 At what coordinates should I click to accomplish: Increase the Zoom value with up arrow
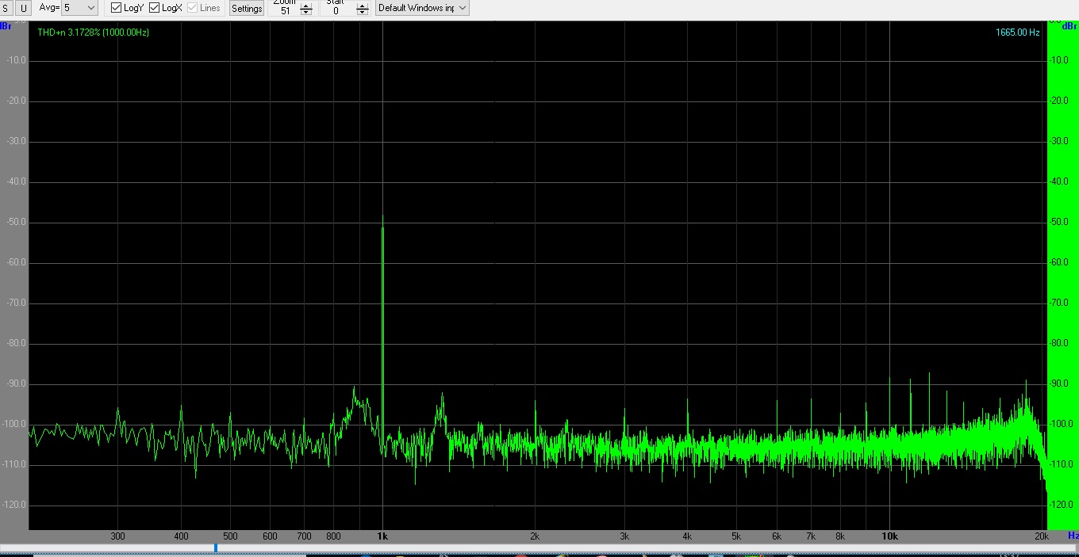306,6
